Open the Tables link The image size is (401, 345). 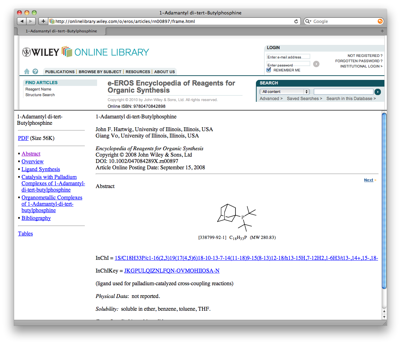[25, 234]
